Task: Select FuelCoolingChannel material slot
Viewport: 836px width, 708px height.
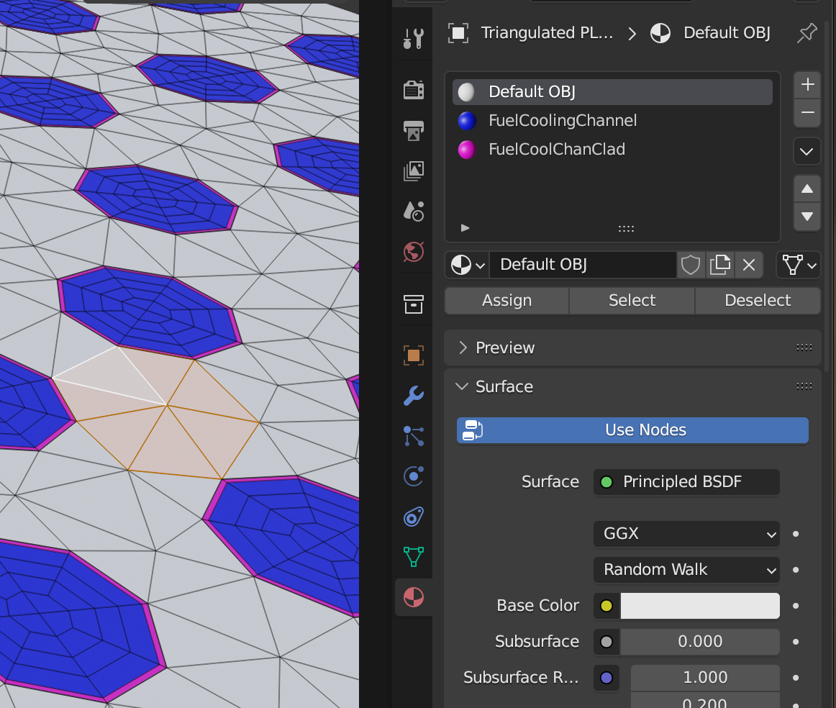Action: click(x=612, y=120)
